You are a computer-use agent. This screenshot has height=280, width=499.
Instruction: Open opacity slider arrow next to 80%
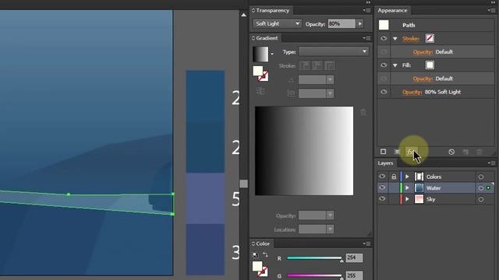[x=360, y=23]
